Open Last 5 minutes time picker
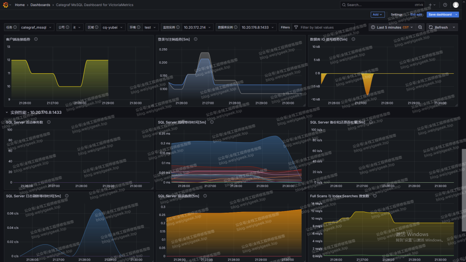 392,27
